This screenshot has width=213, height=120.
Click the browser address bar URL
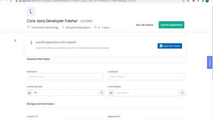pos(78,1)
